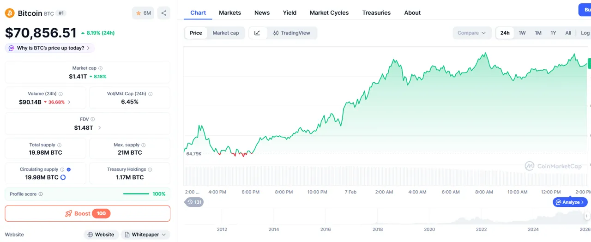Screen dimensions: 591x242
Task: Click the Profile score 100% progress bar
Action: click(136, 194)
